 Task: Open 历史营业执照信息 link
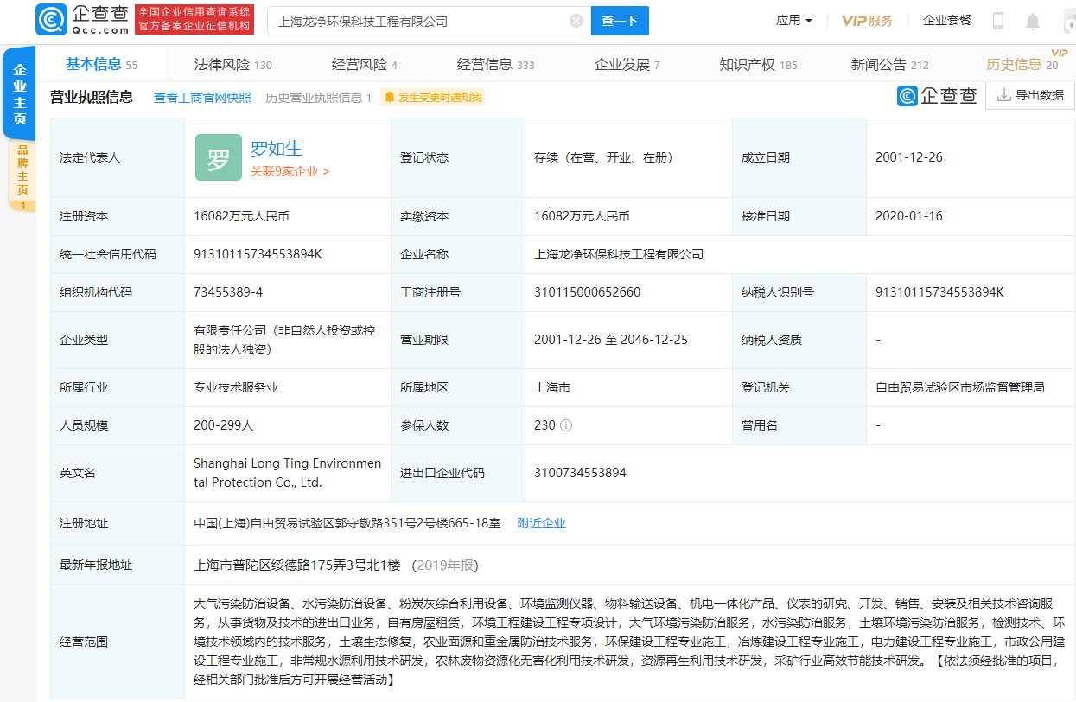[x=318, y=98]
